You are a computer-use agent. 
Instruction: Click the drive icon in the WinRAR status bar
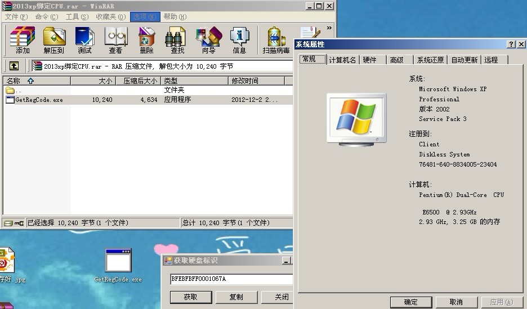tap(8, 223)
